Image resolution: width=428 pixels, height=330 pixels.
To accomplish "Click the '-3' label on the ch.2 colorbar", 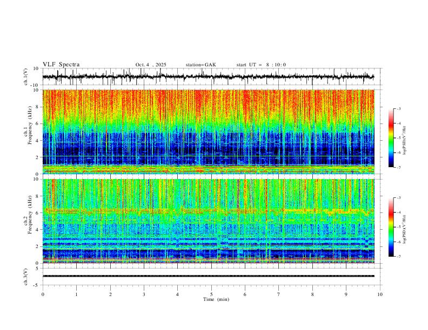I will (399, 198).
